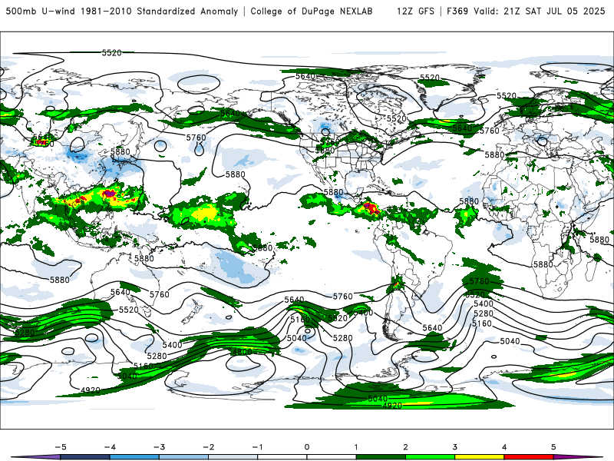Click the '5520' contour label over Greenland
This screenshot has height=461, width=614.
(x=430, y=78)
